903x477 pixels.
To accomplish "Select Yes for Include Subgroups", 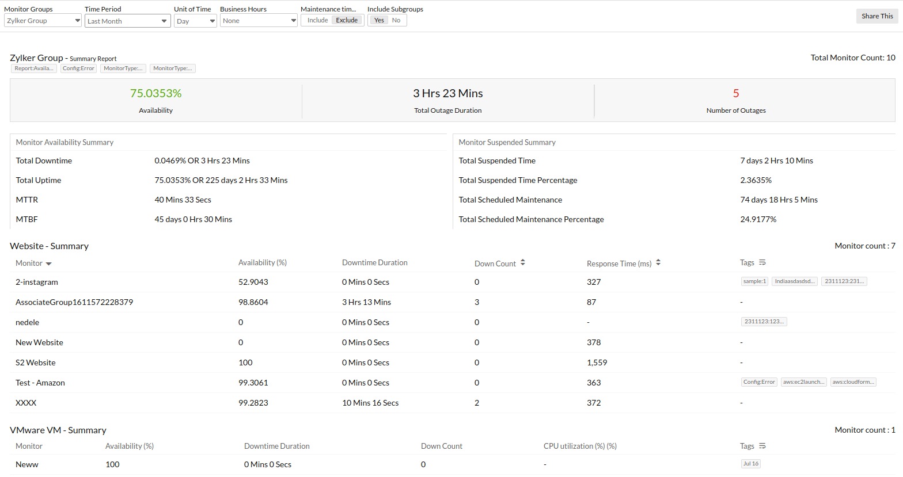I will pyautogui.click(x=379, y=20).
